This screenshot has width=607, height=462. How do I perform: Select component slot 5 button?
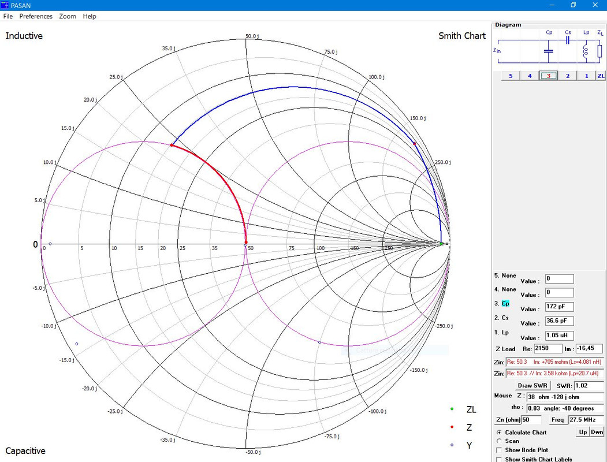pos(511,76)
